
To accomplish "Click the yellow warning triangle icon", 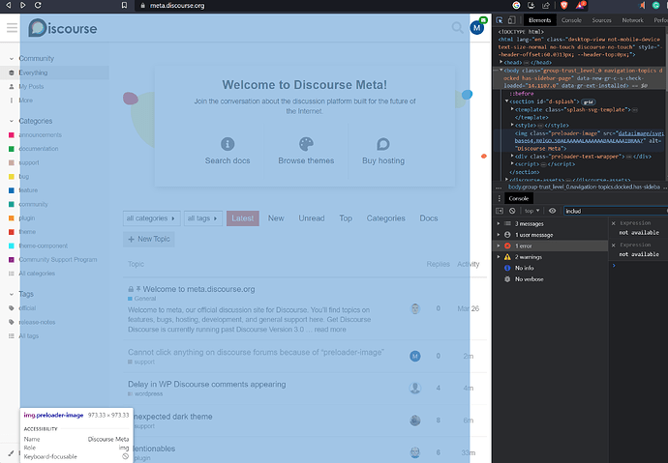I will pos(507,257).
